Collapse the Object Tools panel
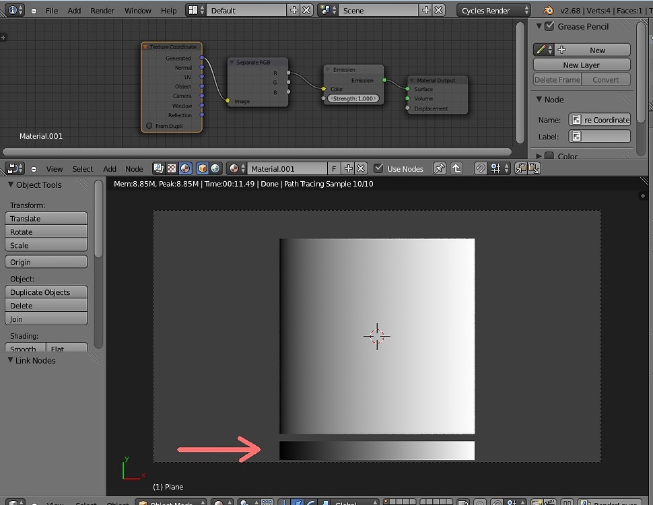Viewport: 653px width, 505px height. click(x=10, y=184)
